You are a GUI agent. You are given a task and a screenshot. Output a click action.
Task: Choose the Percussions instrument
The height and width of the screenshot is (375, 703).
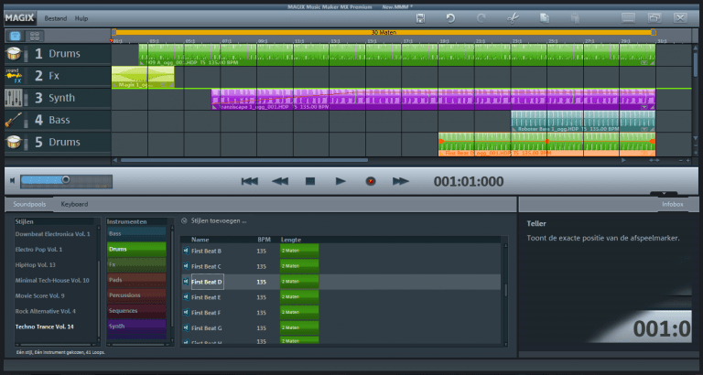(136, 295)
